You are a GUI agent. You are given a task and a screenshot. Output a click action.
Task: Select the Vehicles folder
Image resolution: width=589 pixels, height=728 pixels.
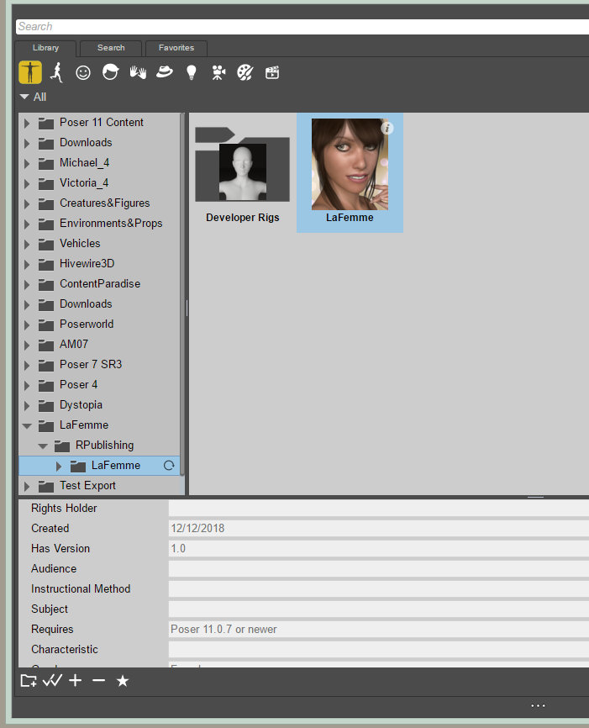click(x=80, y=243)
